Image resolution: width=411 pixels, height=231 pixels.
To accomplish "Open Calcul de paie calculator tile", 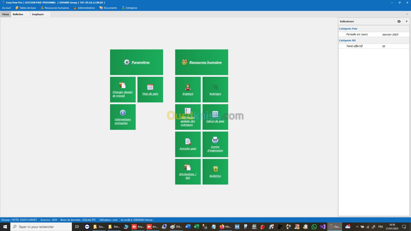I will (x=215, y=117).
